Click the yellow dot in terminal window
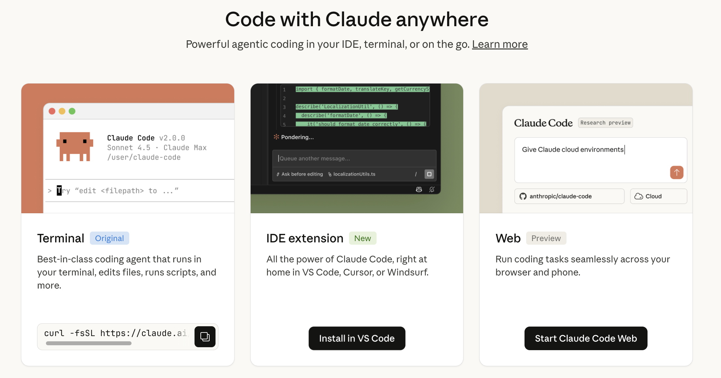 [x=62, y=111]
